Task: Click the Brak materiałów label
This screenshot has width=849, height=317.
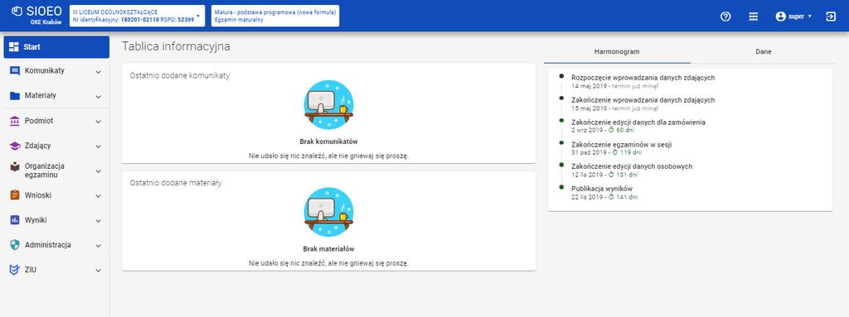Action: pyautogui.click(x=328, y=249)
